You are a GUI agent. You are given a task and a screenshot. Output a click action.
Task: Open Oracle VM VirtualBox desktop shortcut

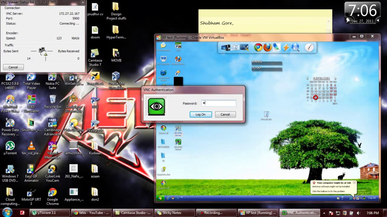(x=116, y=80)
